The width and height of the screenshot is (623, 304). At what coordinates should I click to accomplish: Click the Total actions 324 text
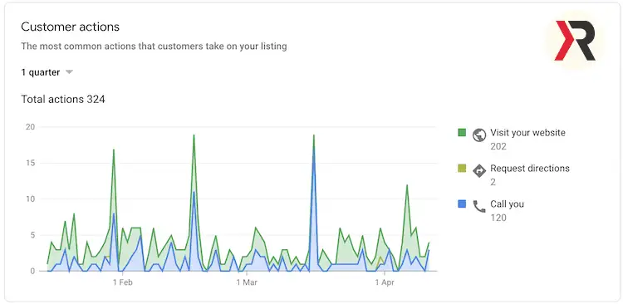point(63,99)
